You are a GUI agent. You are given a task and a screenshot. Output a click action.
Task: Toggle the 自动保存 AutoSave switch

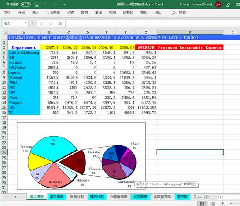point(26,4)
